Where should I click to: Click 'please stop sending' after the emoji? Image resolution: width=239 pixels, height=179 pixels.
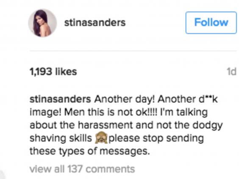click(156, 138)
